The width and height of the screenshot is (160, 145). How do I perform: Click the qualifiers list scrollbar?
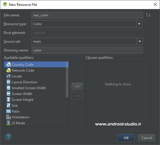pos(67,80)
